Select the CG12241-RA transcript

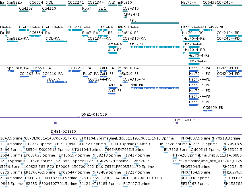coord(75,30)
